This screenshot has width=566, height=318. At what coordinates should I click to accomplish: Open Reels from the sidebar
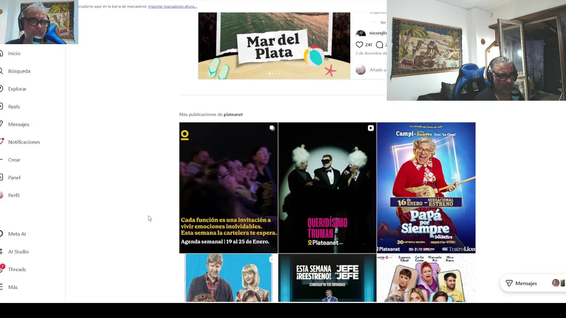coord(14,106)
